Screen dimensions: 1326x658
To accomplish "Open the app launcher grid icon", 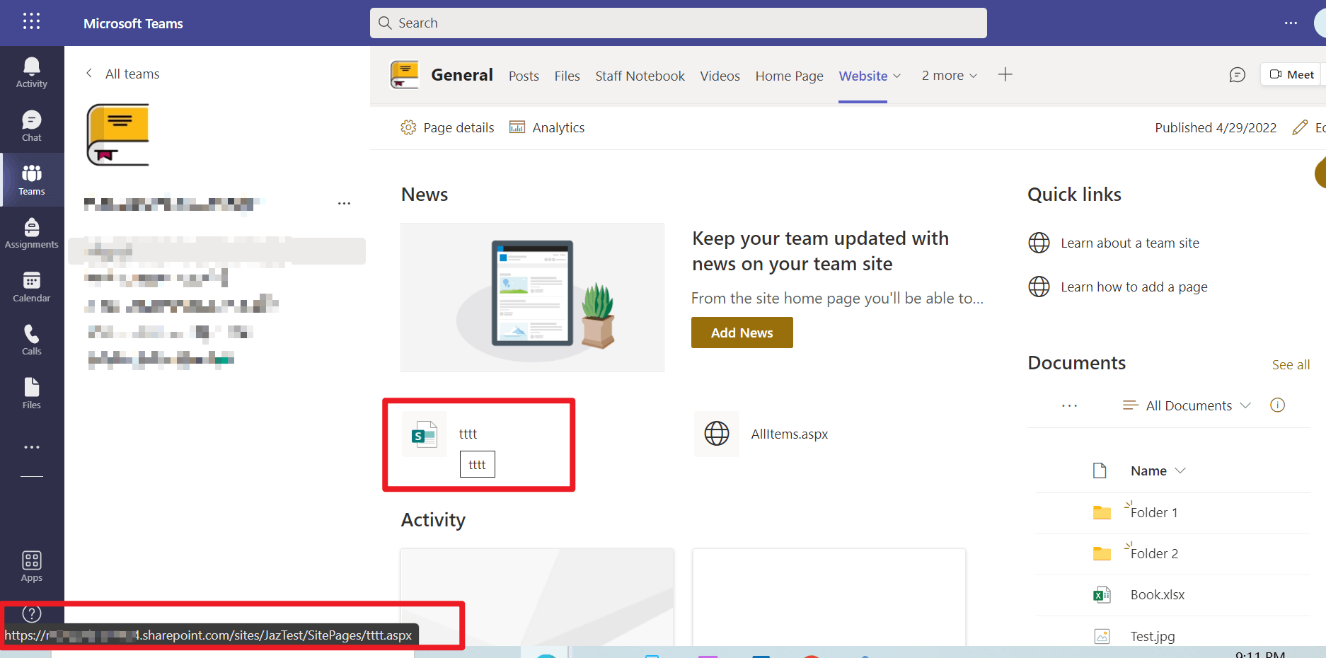I will [x=31, y=21].
